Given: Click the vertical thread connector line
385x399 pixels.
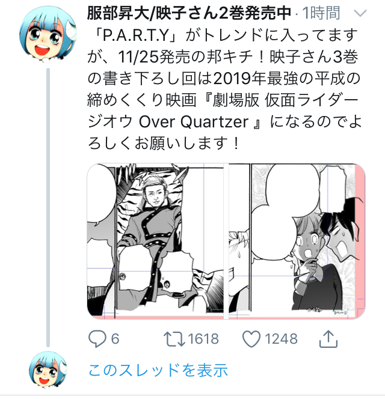Looking at the screenshot, I should [x=48, y=207].
